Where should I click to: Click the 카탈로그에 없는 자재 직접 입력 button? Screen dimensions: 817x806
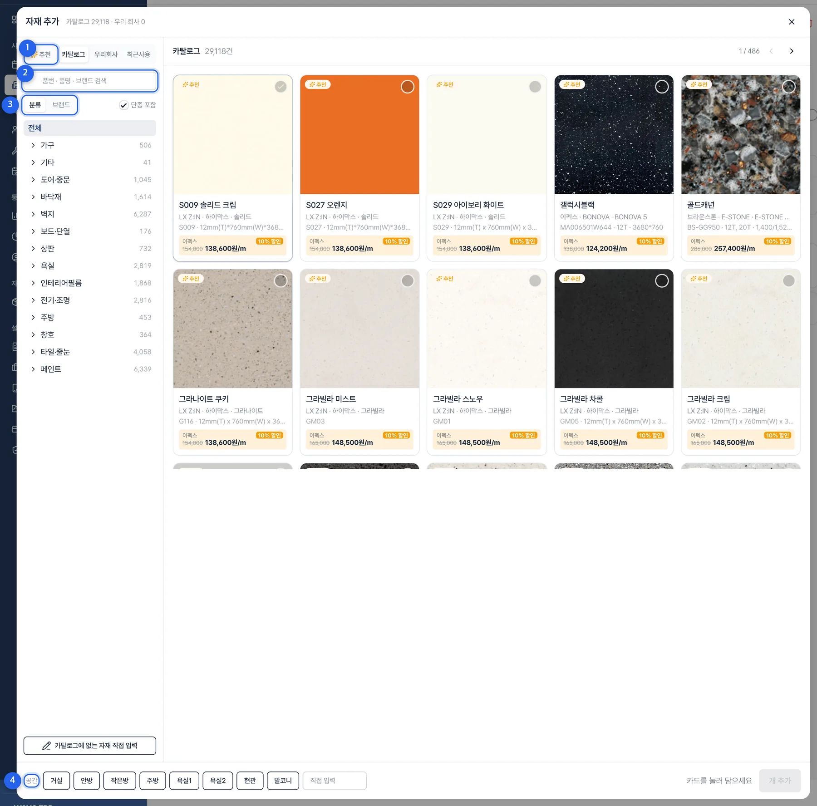(x=90, y=746)
